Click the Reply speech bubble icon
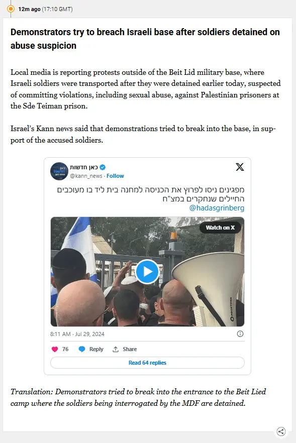This screenshot has width=296, height=443. 82,349
